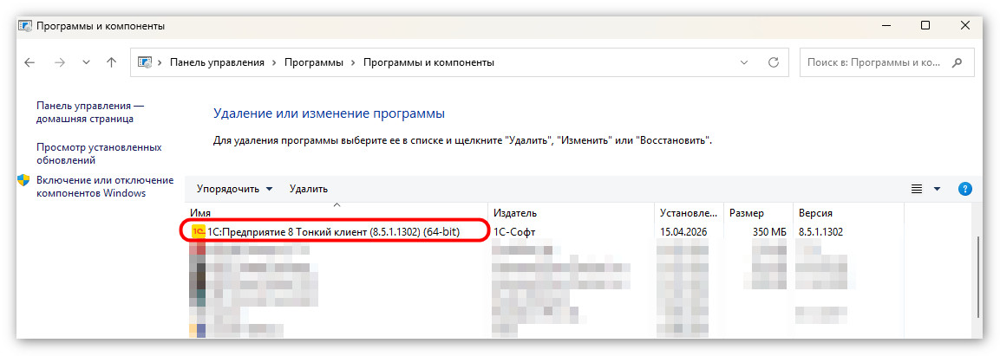Open the view options dropdown arrow

tap(937, 189)
